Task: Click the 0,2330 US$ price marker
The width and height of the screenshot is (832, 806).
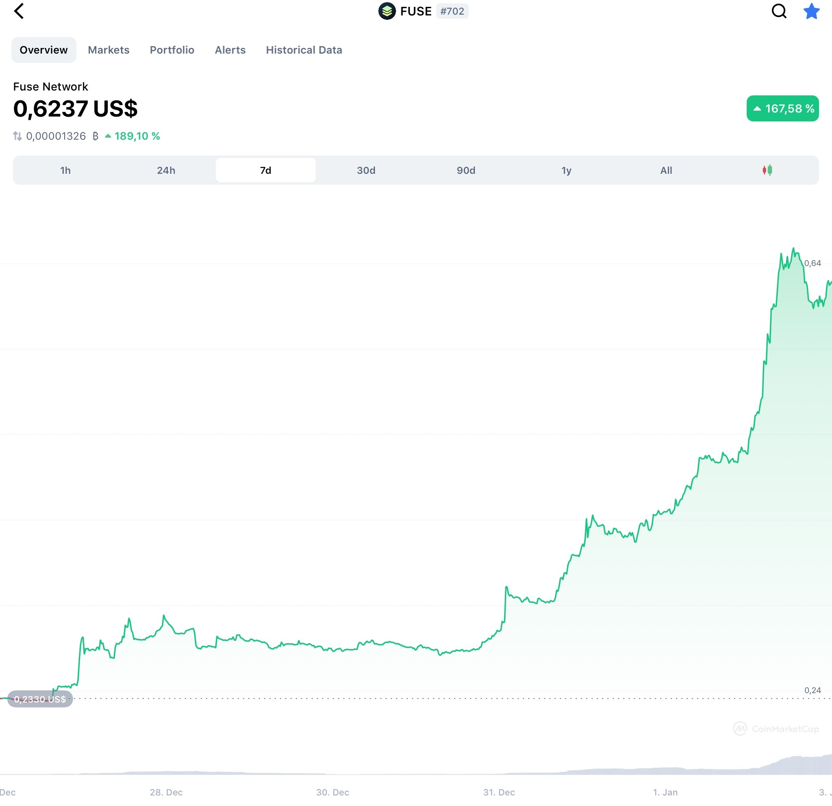Action: pyautogui.click(x=40, y=699)
